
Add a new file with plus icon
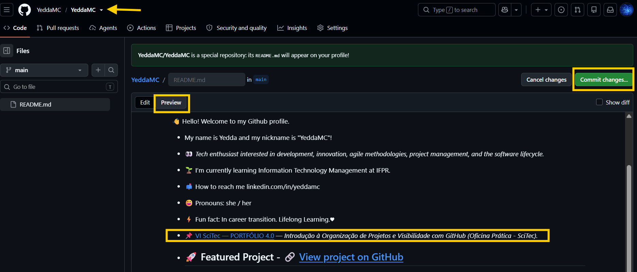98,70
